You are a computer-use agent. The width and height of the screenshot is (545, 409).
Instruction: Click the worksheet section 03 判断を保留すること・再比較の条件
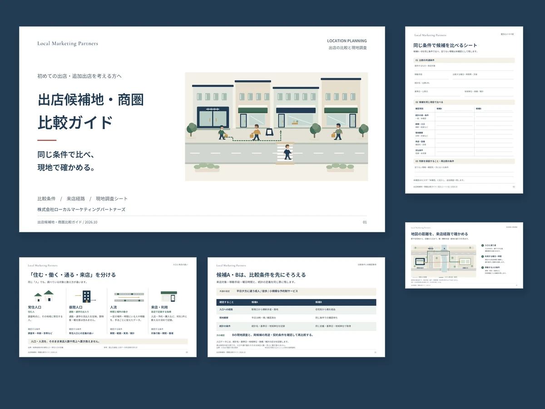(464, 161)
